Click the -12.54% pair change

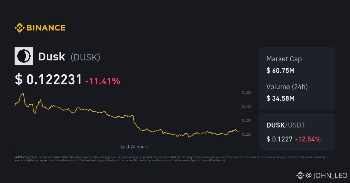click(308, 139)
